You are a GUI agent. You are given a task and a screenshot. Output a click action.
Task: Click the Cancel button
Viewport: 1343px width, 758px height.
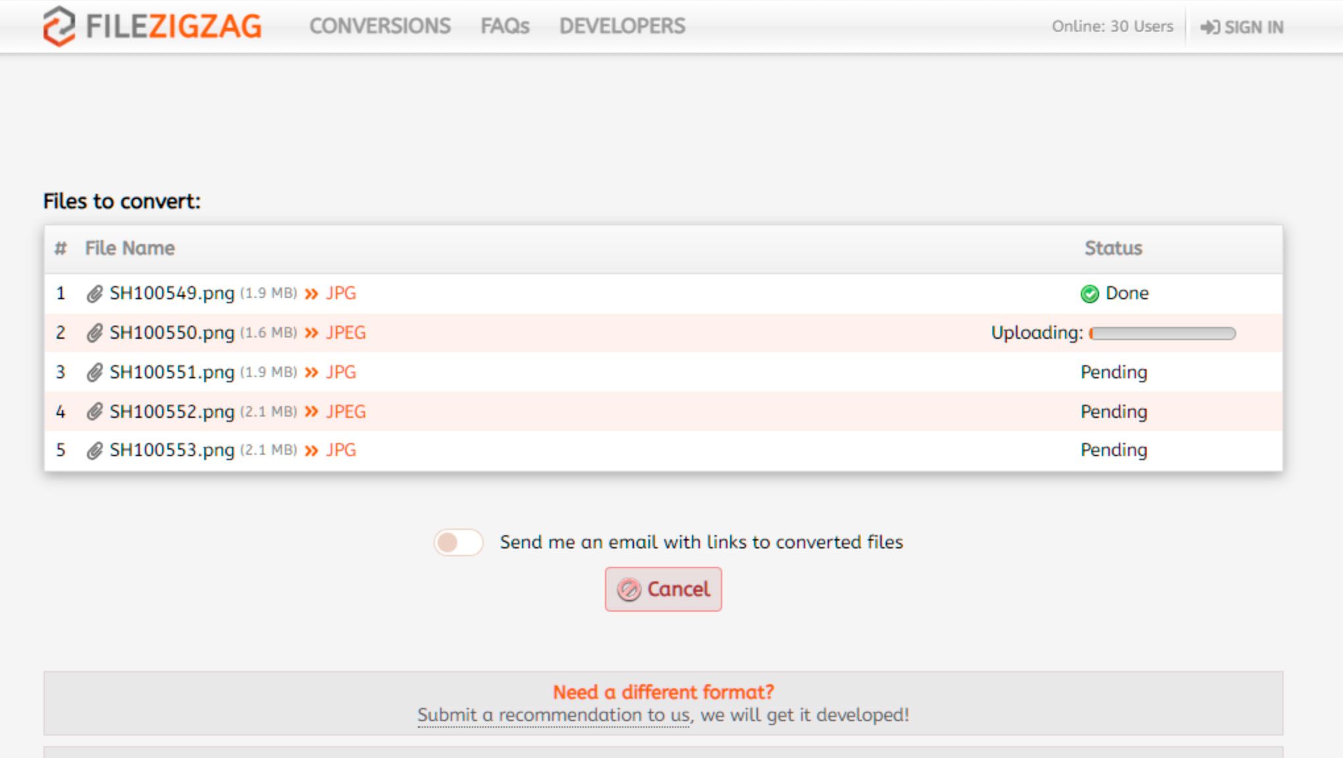(663, 589)
